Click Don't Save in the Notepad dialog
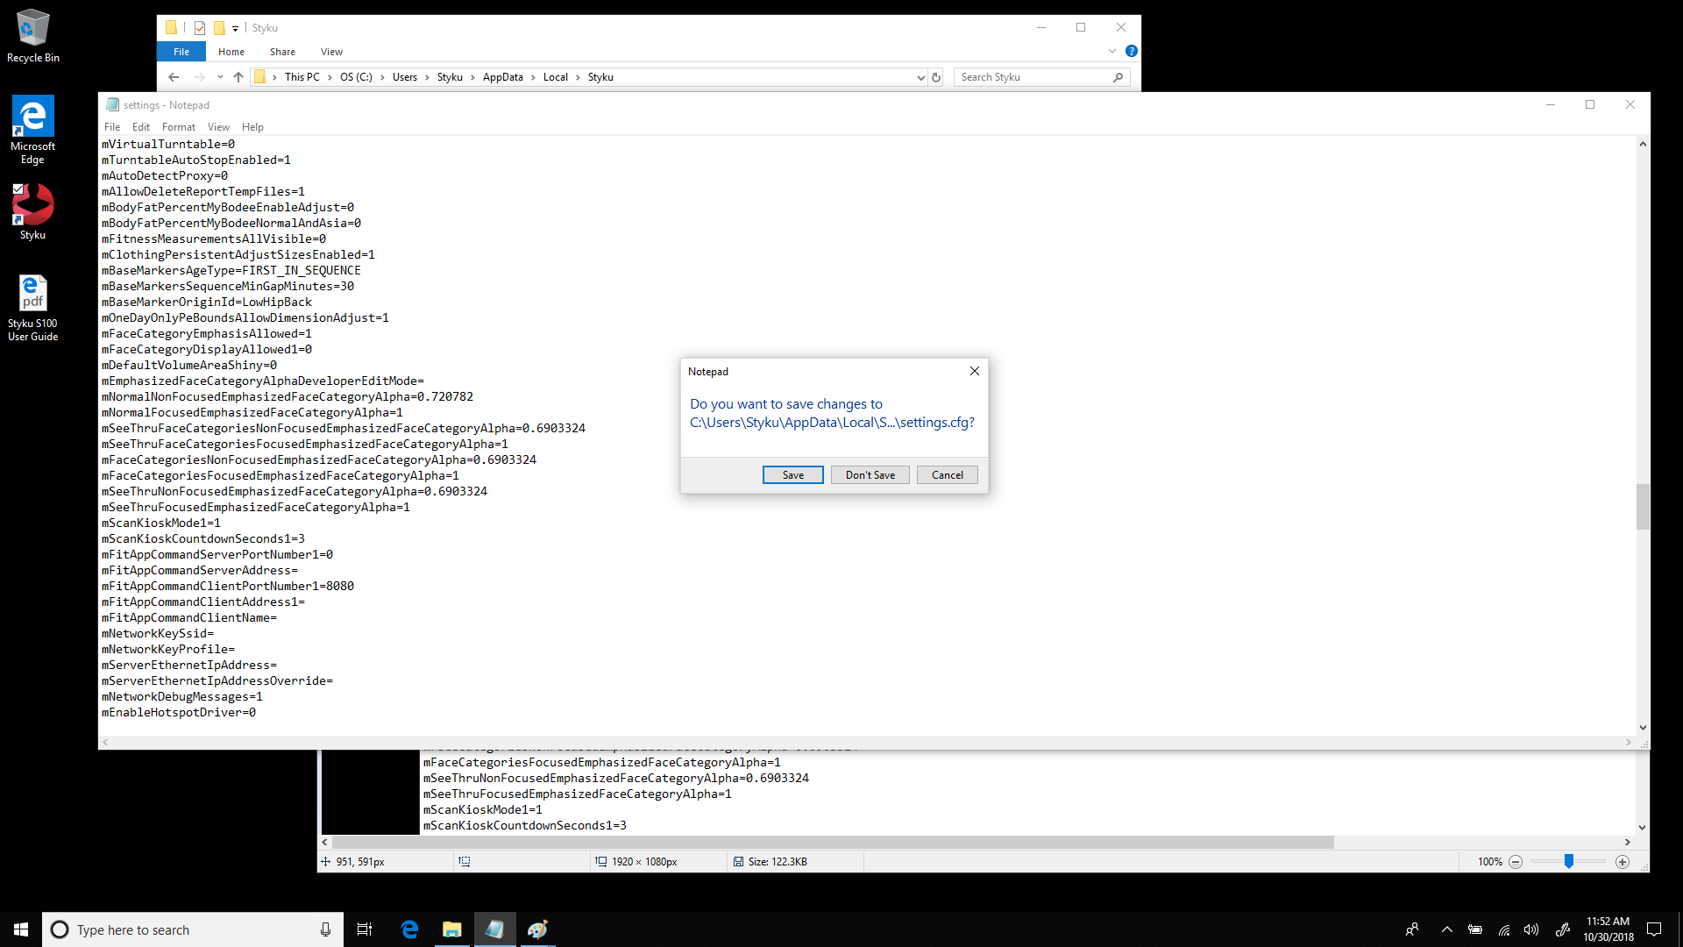The image size is (1683, 947). [x=870, y=474]
